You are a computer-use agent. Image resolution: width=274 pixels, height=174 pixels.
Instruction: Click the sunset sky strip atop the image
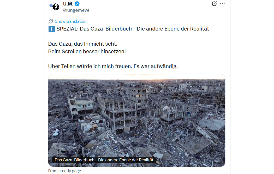click(x=137, y=77)
